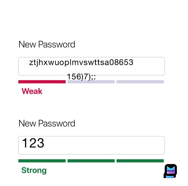Click the last green strength bar segment
This screenshot has width=188, height=186.
point(140,161)
